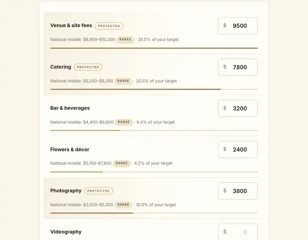Click the RANGE tag in the Photography row
Viewport: 308px width, 240px height.
123,204
